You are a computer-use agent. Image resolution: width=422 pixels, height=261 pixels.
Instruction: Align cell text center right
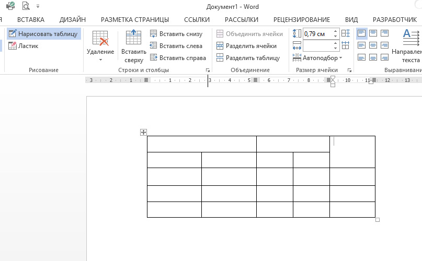click(x=384, y=45)
